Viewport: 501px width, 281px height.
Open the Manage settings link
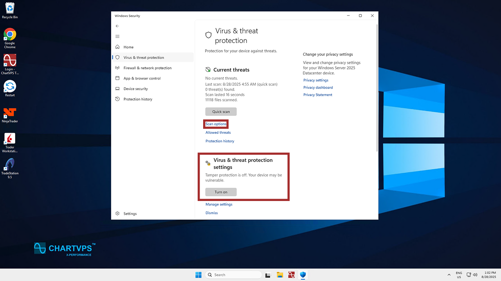[x=219, y=205]
